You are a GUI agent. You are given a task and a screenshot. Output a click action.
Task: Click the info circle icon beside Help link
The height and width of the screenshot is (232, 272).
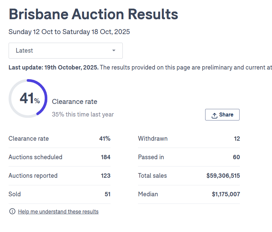point(12,211)
